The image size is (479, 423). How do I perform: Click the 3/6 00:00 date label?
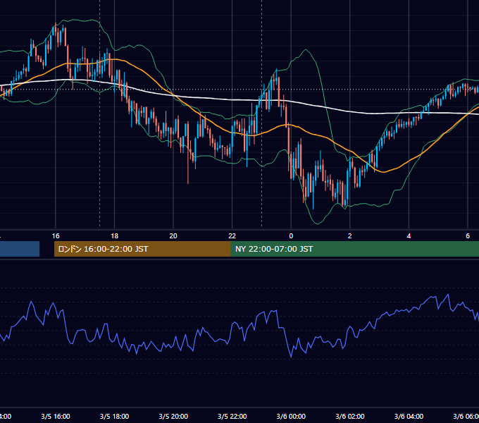click(x=291, y=416)
